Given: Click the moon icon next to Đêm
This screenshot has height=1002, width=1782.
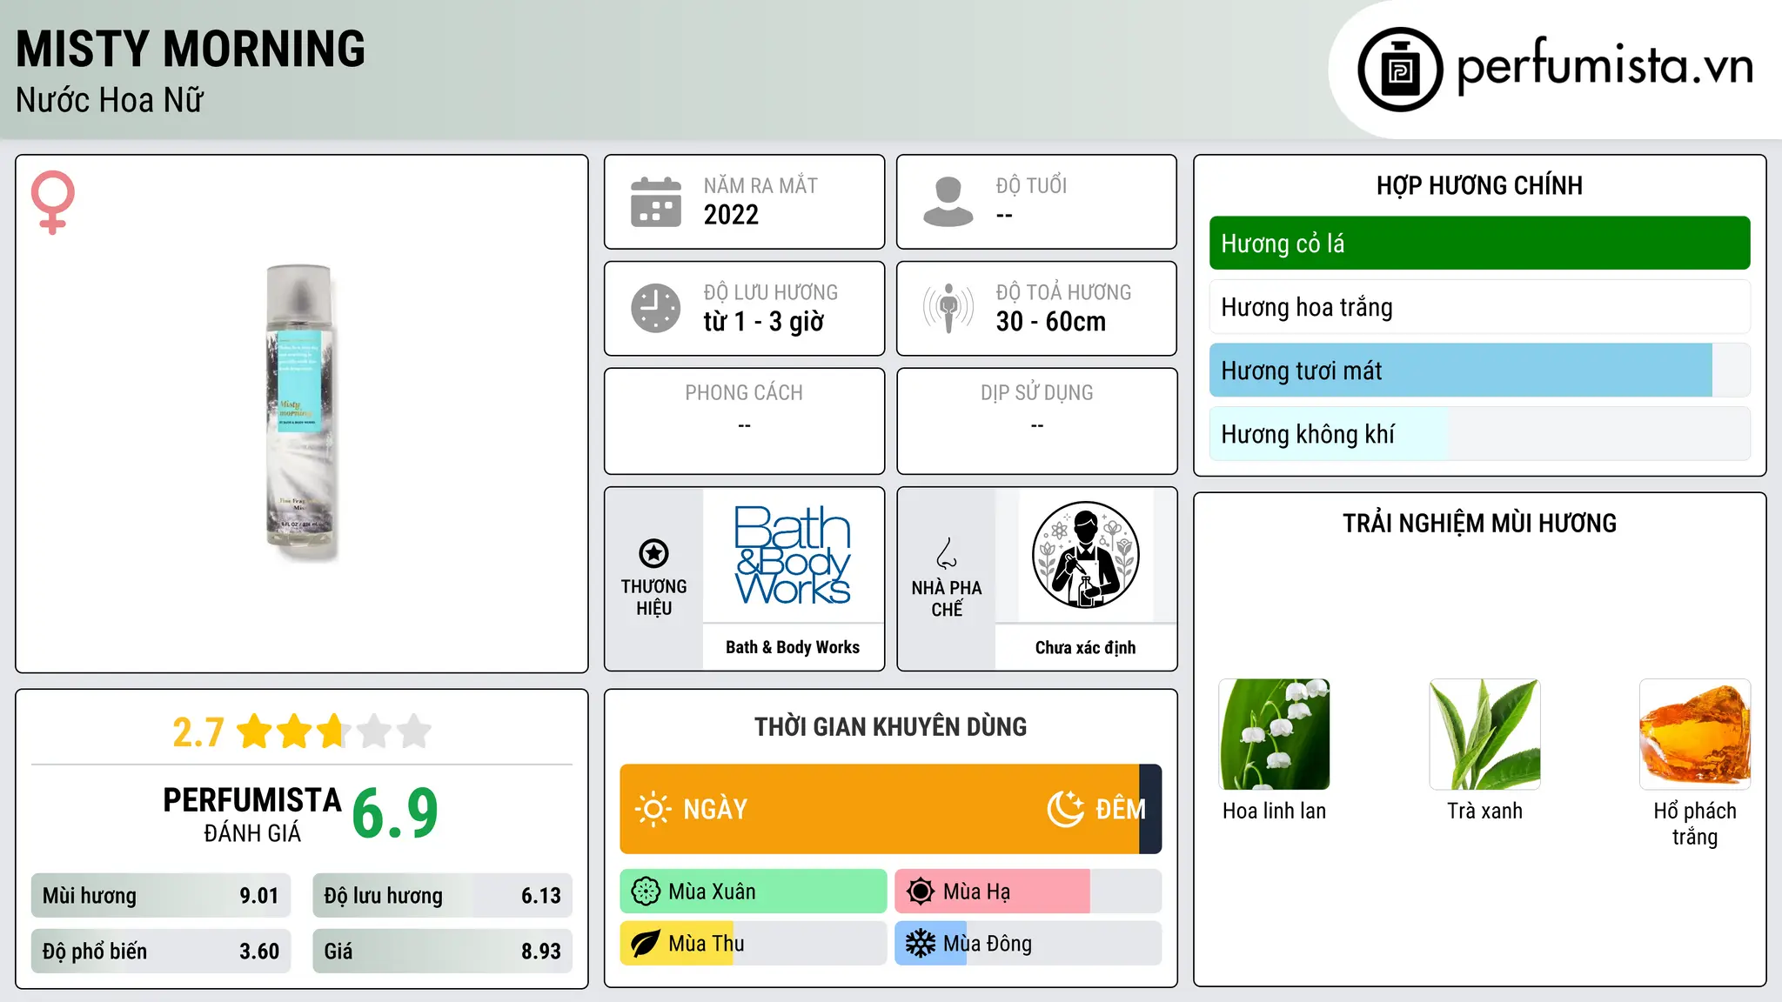Looking at the screenshot, I should pos(1065,809).
